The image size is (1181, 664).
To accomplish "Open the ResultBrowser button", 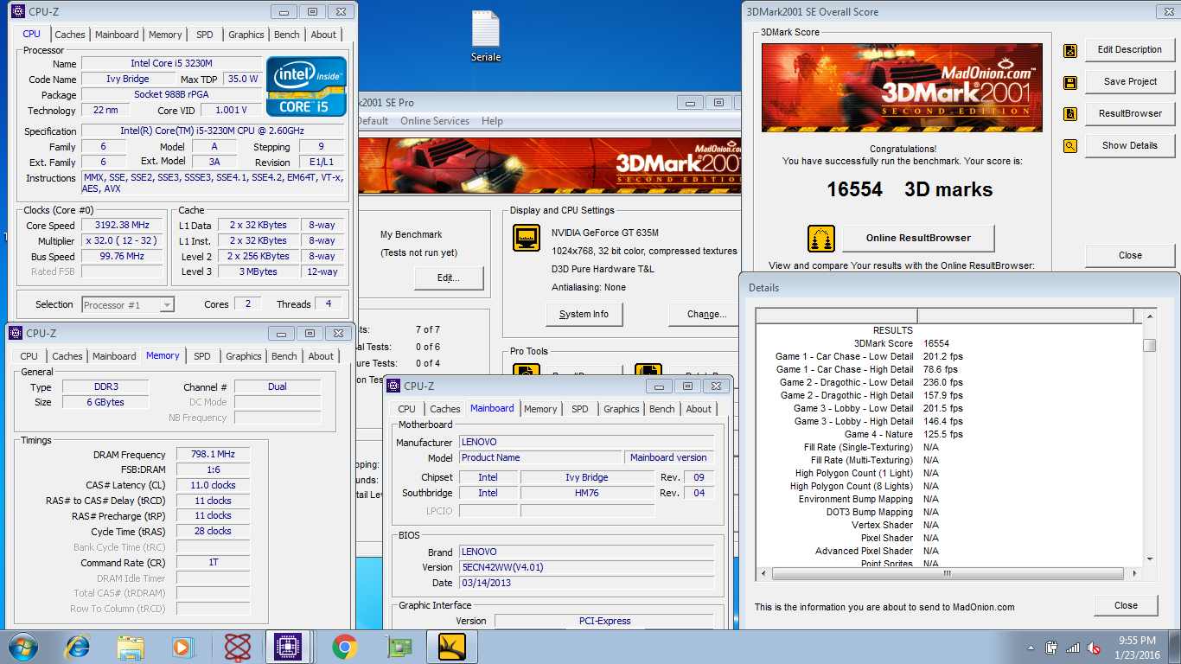I will 1130,113.
